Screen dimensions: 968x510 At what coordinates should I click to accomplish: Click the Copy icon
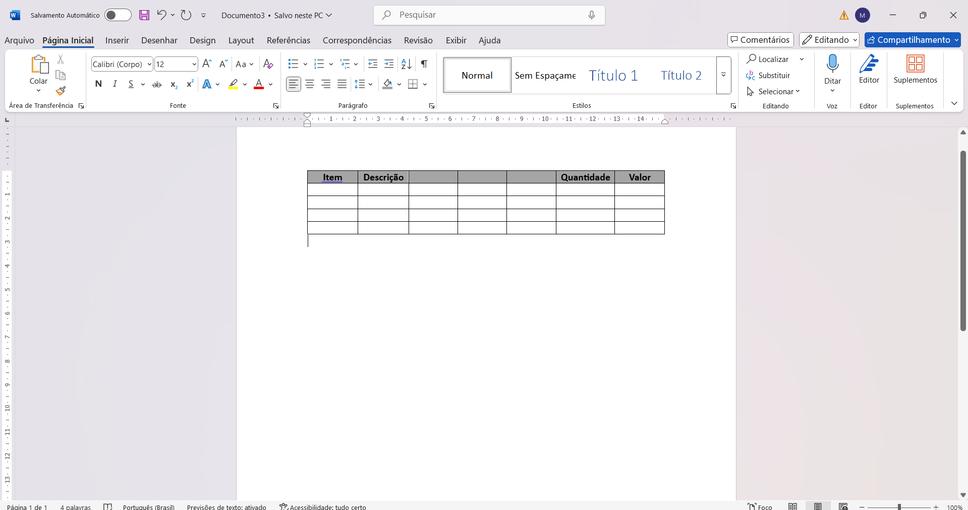[61, 75]
